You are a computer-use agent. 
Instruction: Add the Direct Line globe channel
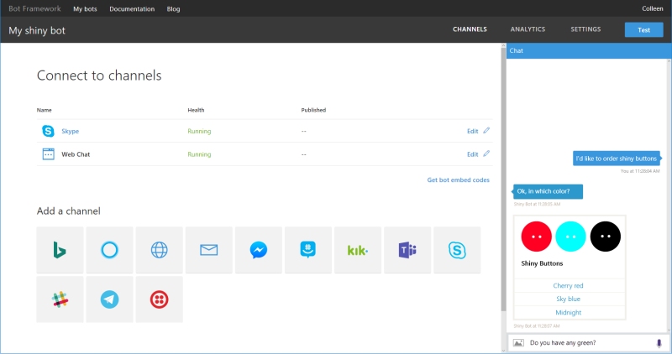point(160,250)
